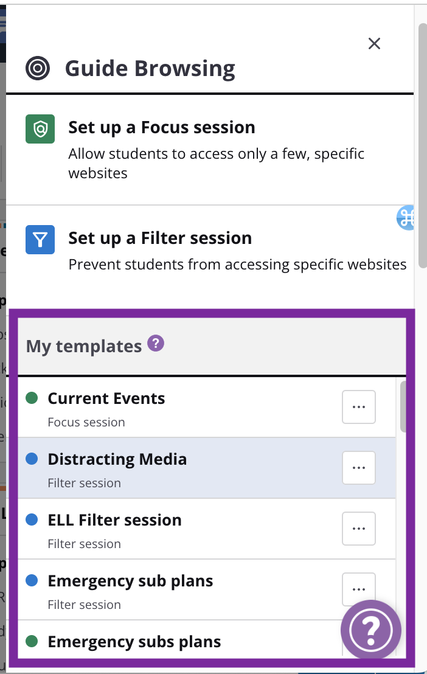Open options menu for Emergency sub plans
The image size is (427, 674).
[x=359, y=589]
